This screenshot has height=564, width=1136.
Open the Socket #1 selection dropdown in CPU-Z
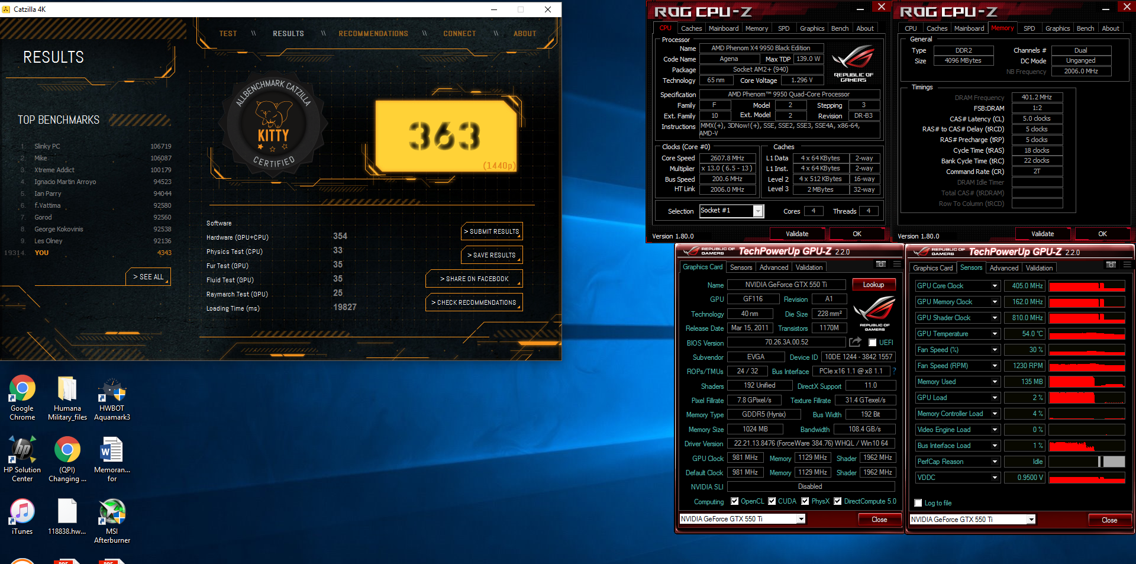point(758,211)
